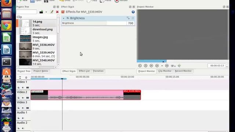Mute the Audio 2 track
Screen dimensions: 235x132
[x=23, y=128]
